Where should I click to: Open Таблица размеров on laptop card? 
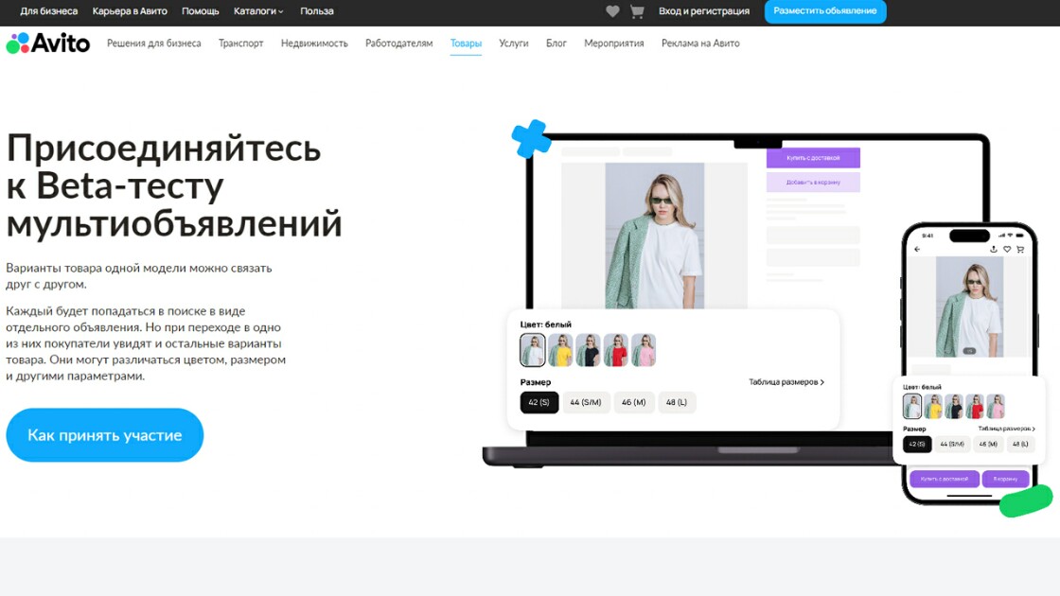point(786,382)
